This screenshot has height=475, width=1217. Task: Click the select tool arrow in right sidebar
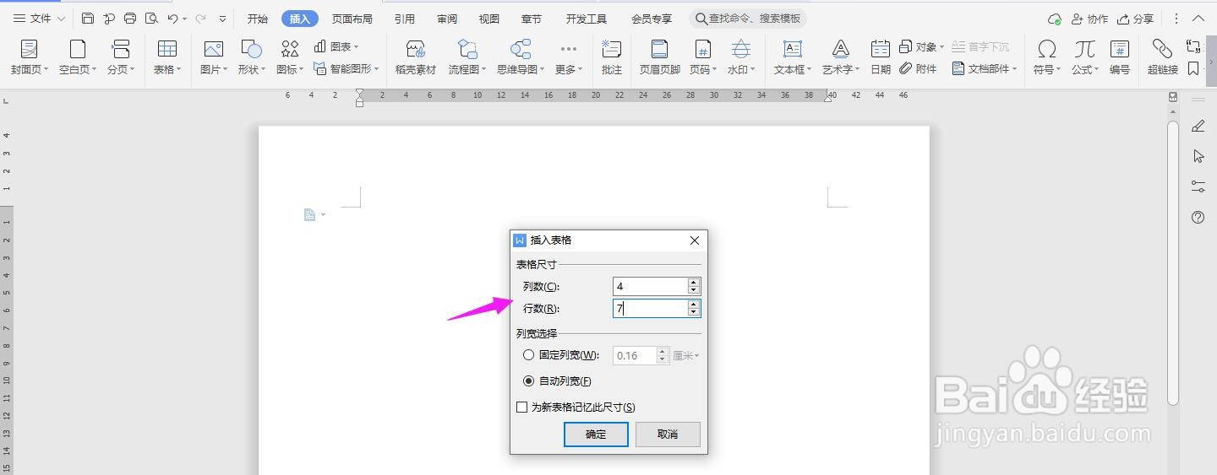click(x=1198, y=156)
